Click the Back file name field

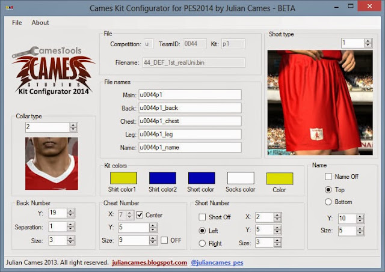[190, 108]
